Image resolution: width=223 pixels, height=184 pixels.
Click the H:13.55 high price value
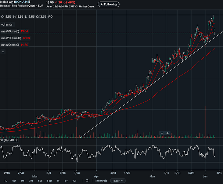(x=18, y=17)
